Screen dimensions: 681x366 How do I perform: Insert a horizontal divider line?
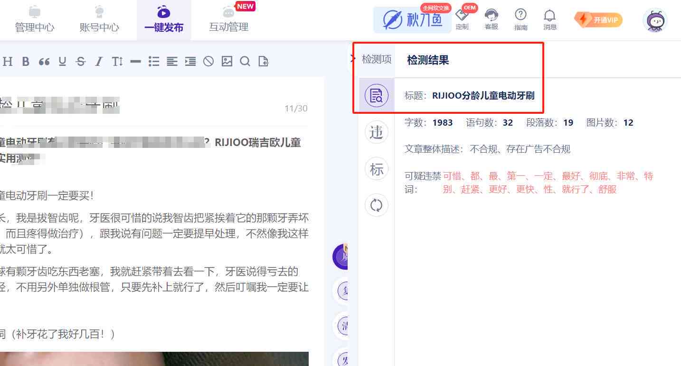[135, 61]
